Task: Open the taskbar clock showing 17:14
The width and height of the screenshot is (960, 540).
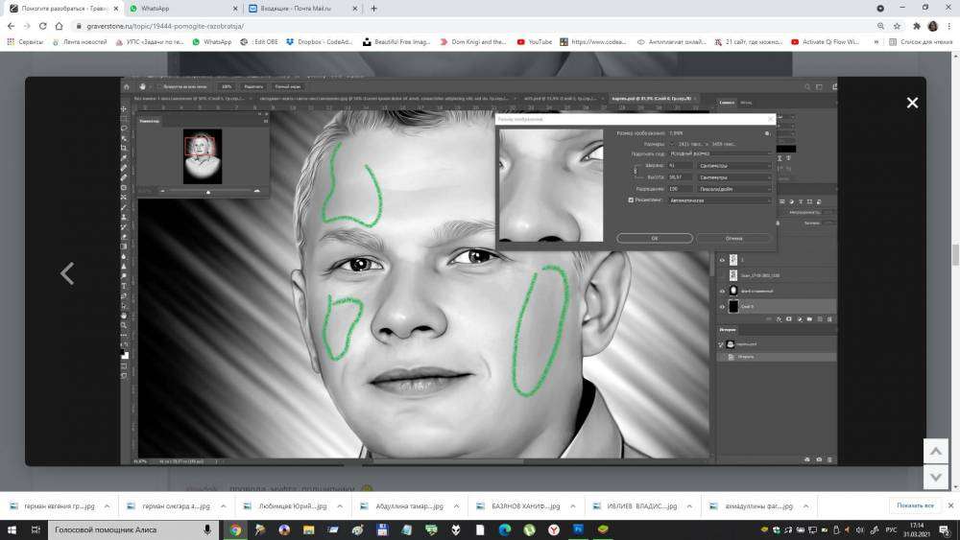Action: click(x=917, y=529)
